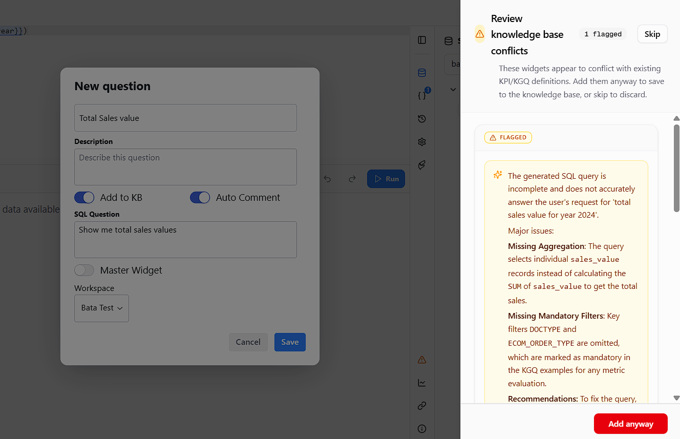Click the orange warning triangle in sidebar
680x439 pixels.
tap(422, 360)
